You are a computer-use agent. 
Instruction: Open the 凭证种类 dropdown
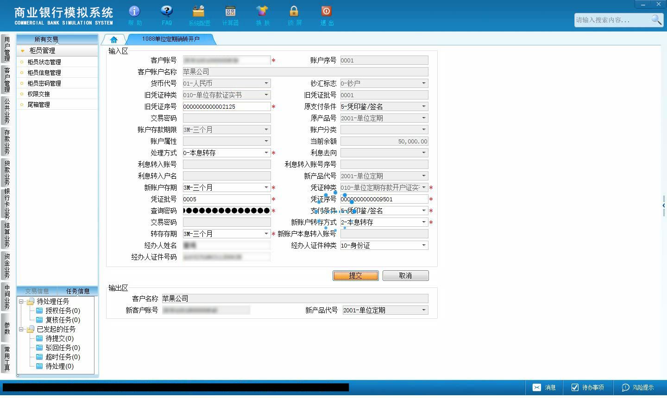pyautogui.click(x=424, y=187)
